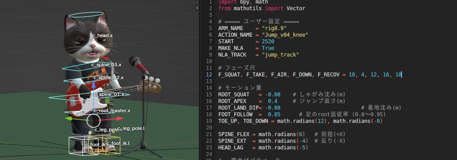Image resolution: width=457 pixels, height=160 pixels.
Task: Select the c_foot_ik.l bone label
Action: 118,144
